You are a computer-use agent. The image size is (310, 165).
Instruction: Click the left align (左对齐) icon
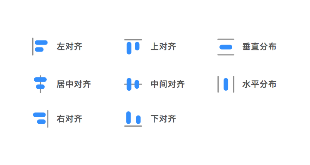pos(40,47)
